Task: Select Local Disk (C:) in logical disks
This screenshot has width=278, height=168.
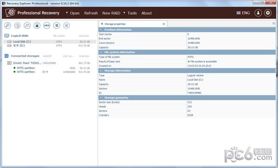Action: click(50, 42)
